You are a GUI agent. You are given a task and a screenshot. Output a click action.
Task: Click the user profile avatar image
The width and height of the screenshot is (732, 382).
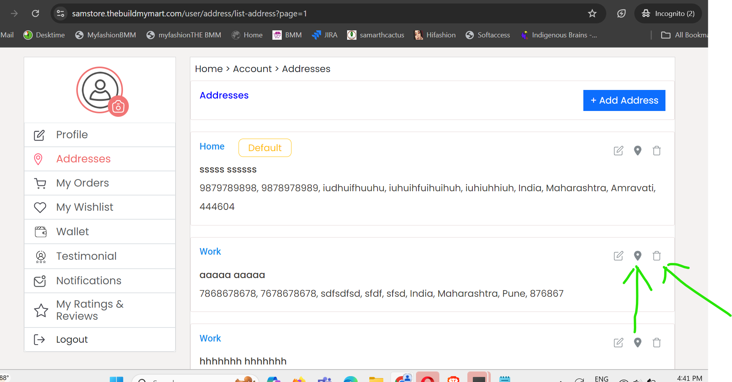pyautogui.click(x=100, y=90)
